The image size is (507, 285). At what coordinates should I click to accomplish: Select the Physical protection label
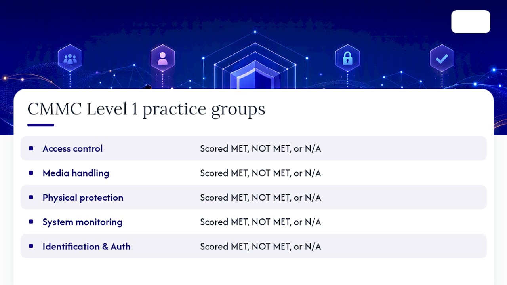[83, 198]
